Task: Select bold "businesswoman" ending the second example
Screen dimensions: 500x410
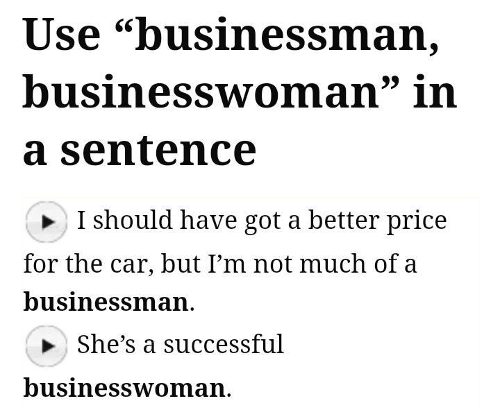Action: (x=124, y=387)
